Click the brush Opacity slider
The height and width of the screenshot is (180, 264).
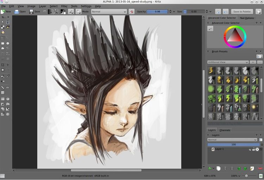tap(158, 12)
